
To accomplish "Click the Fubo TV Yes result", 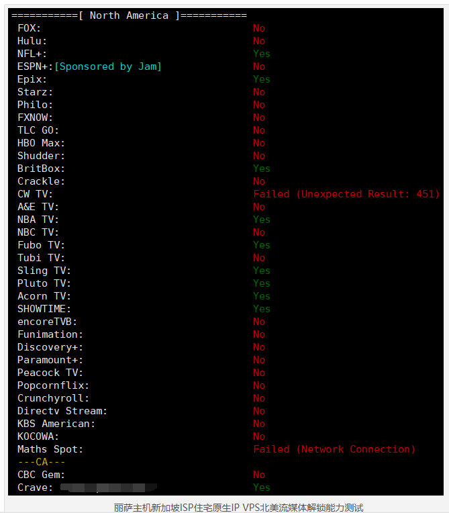I will point(262,245).
